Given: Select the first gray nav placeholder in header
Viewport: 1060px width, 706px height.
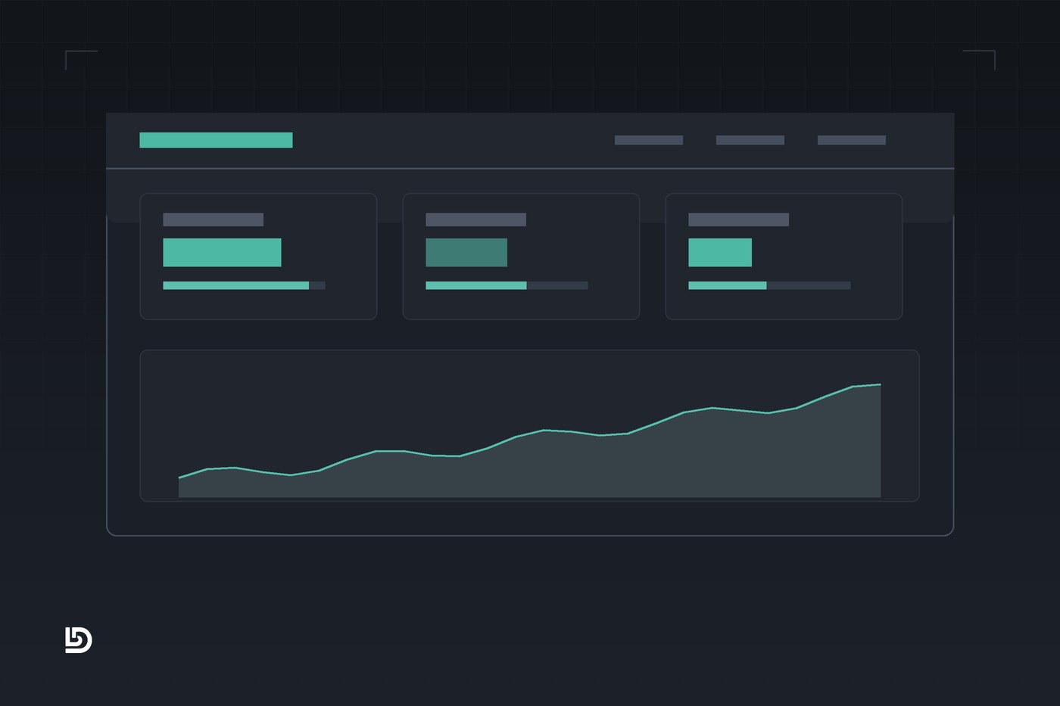Looking at the screenshot, I should [x=649, y=140].
